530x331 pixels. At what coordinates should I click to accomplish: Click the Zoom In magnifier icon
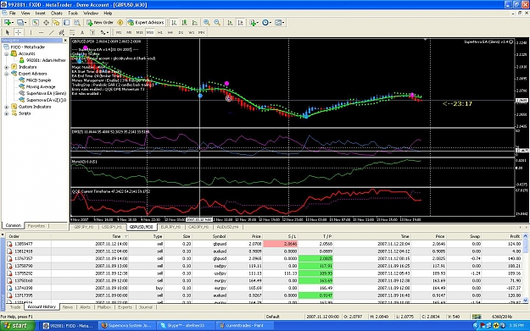coord(206,23)
